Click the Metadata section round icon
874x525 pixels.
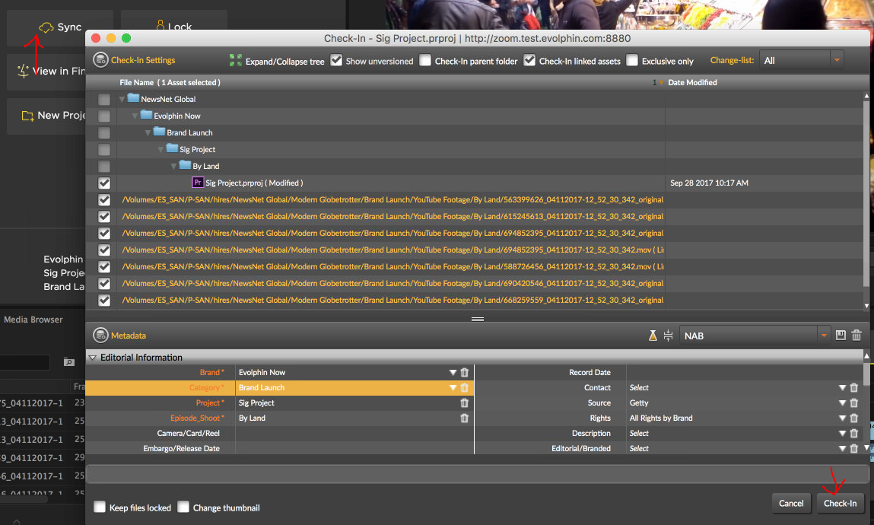coord(100,336)
